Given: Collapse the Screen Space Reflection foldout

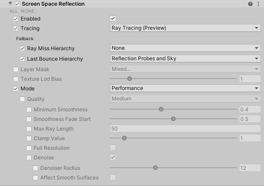Looking at the screenshot, I should pyautogui.click(x=10, y=4).
